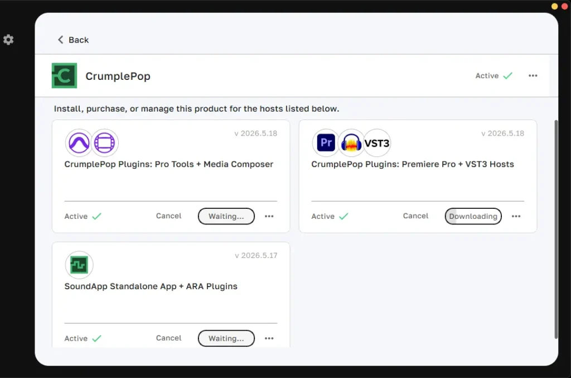Click the CrumplePop product title
The height and width of the screenshot is (378, 571).
tap(118, 76)
